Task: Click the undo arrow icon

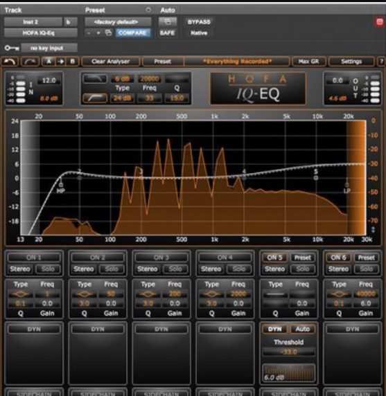Action: click(10, 62)
